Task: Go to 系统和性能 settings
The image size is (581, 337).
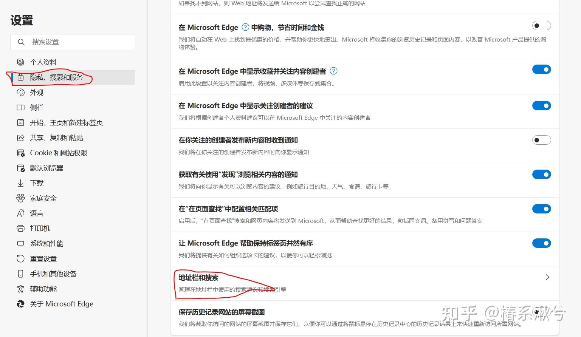Action: click(73, 243)
